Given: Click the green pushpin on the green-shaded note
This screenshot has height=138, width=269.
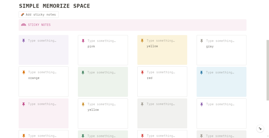Looking at the screenshot, I should [x=83, y=72].
